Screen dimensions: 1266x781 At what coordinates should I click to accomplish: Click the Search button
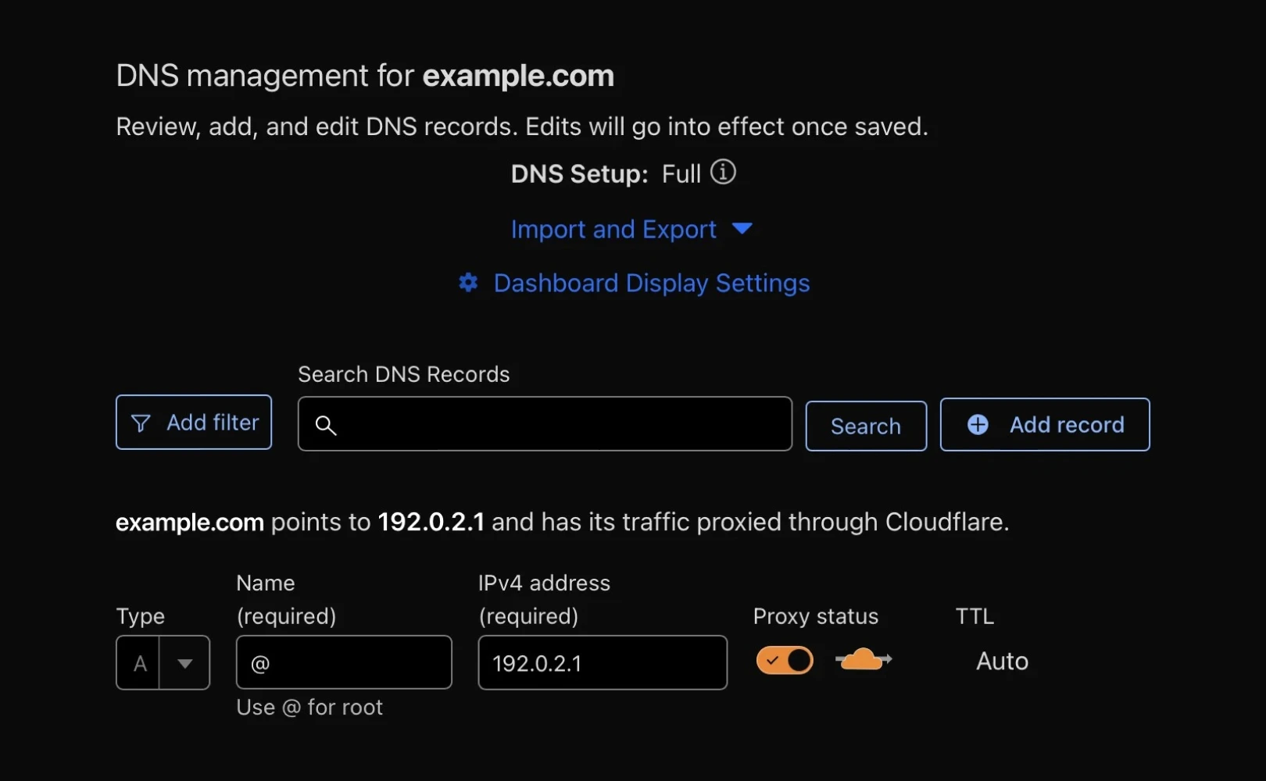pos(866,426)
